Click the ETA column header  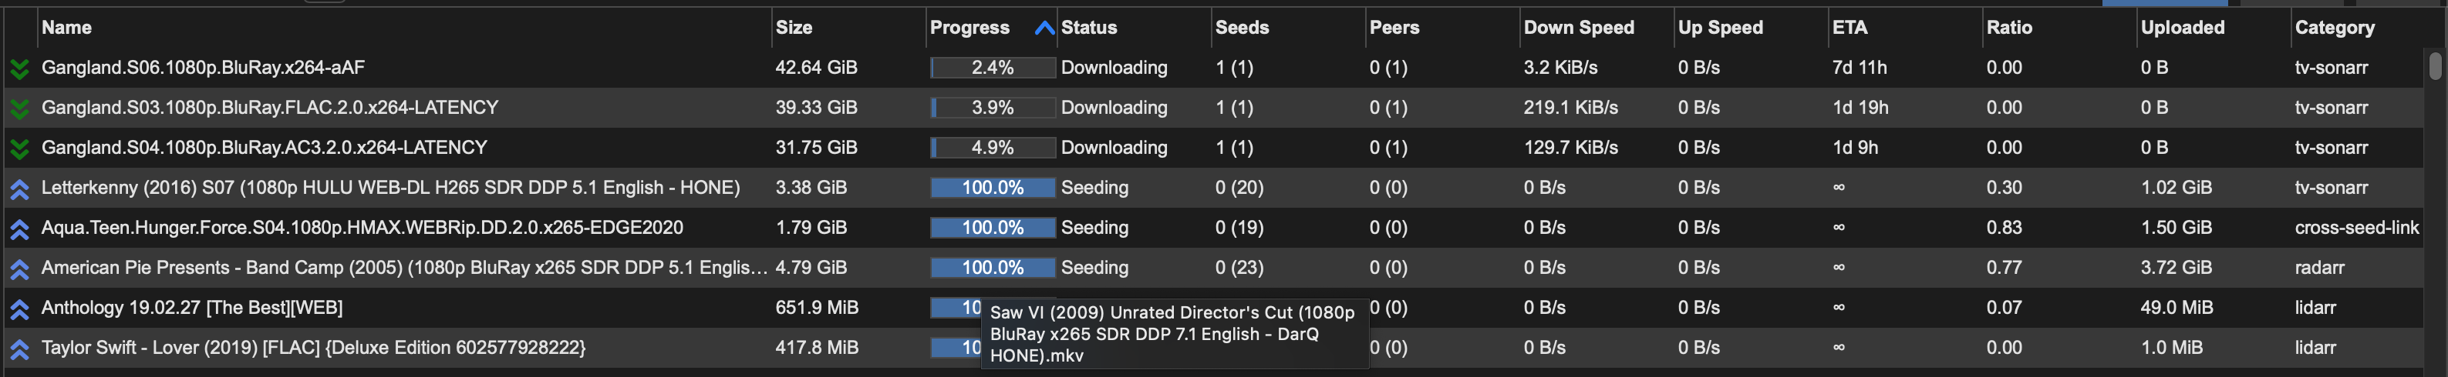click(1849, 28)
